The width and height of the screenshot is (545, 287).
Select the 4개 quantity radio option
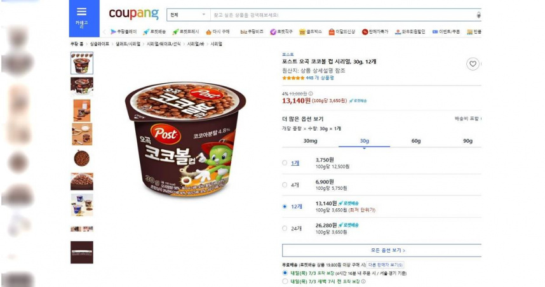(285, 185)
